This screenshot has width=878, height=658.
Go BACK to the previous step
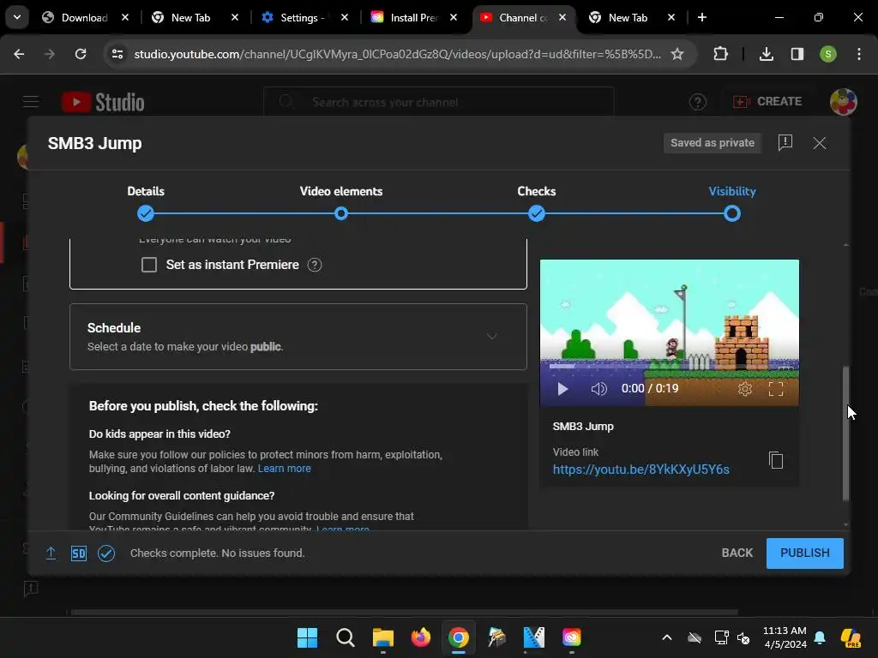737,553
